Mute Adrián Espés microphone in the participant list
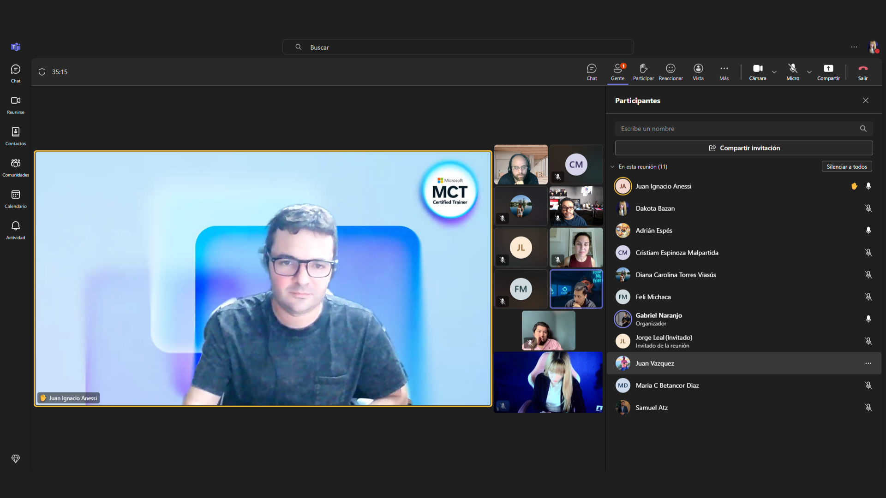 tap(868, 231)
